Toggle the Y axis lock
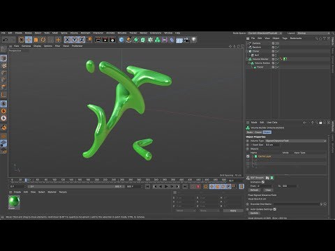This screenshot has width=335, height=251. coord(75,40)
